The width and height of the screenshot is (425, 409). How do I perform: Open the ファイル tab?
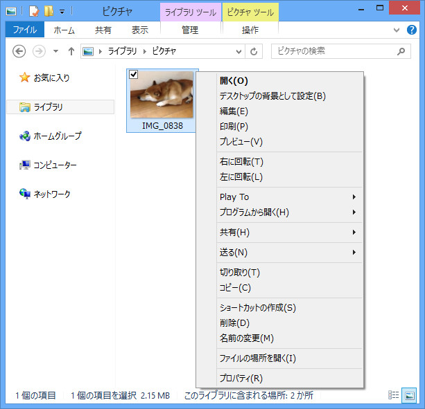click(25, 30)
